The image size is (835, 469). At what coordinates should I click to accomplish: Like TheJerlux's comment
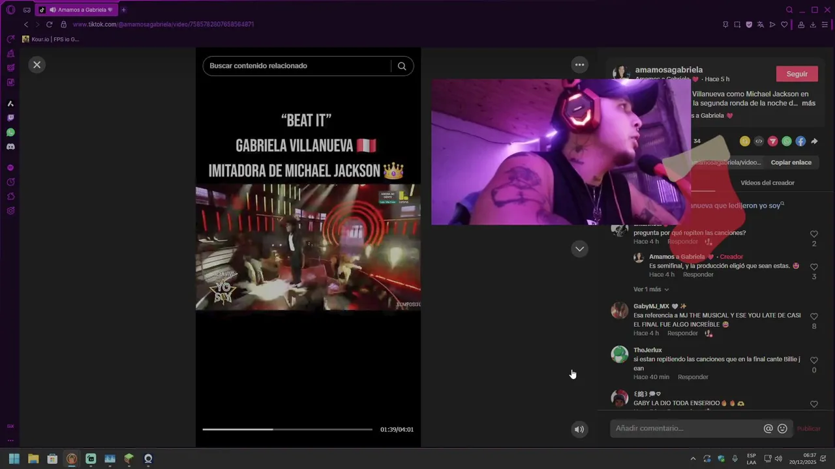[x=813, y=360]
